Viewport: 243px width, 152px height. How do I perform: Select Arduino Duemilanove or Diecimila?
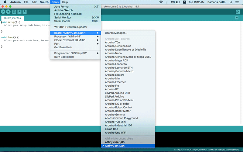tap(128, 50)
